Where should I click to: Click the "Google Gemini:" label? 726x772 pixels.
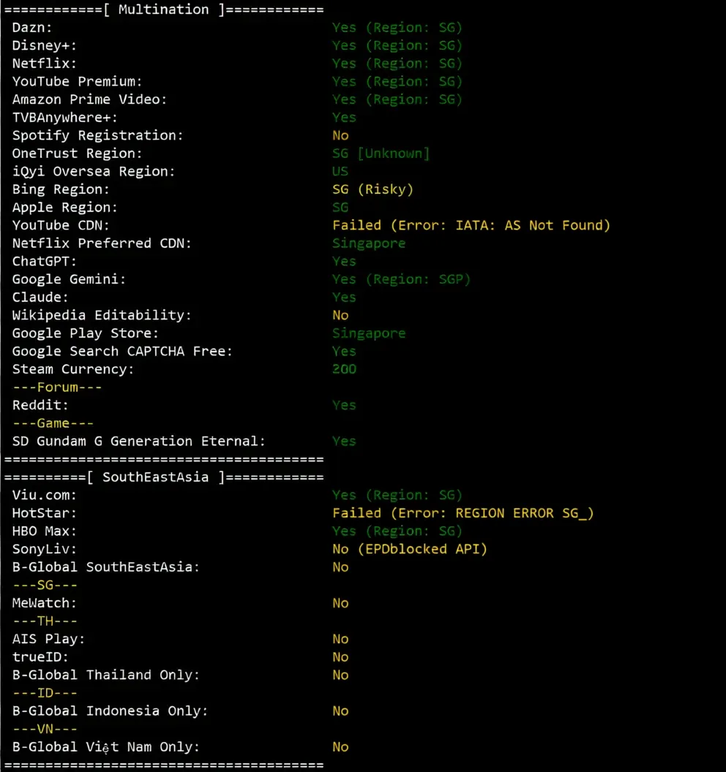(69, 279)
